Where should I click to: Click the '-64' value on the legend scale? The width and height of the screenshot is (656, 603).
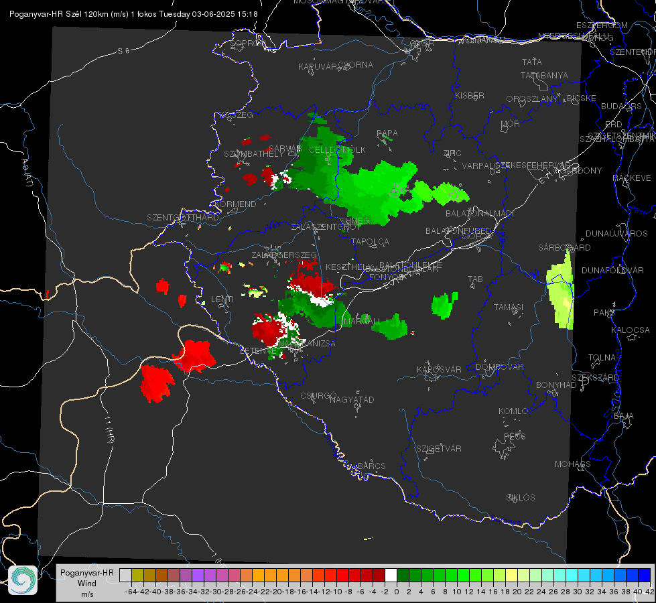131,592
